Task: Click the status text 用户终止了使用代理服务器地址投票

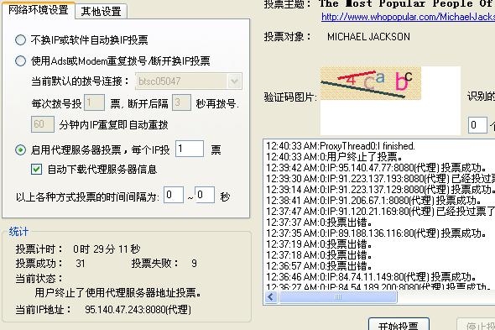Action: [117, 293]
